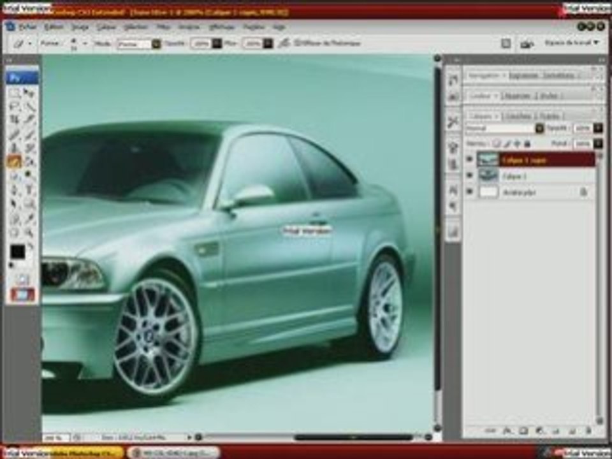Viewport: 612px width, 459px height.
Task: Swap foreground and background colors
Action: (x=30, y=247)
